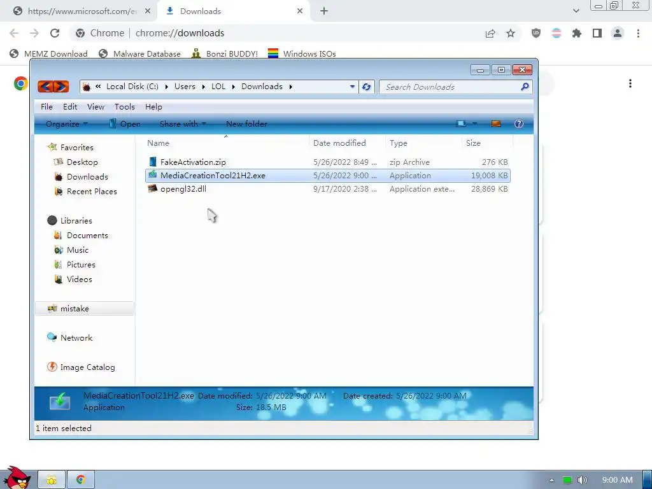Expand arrow after LOL breadcrumb

click(x=233, y=87)
